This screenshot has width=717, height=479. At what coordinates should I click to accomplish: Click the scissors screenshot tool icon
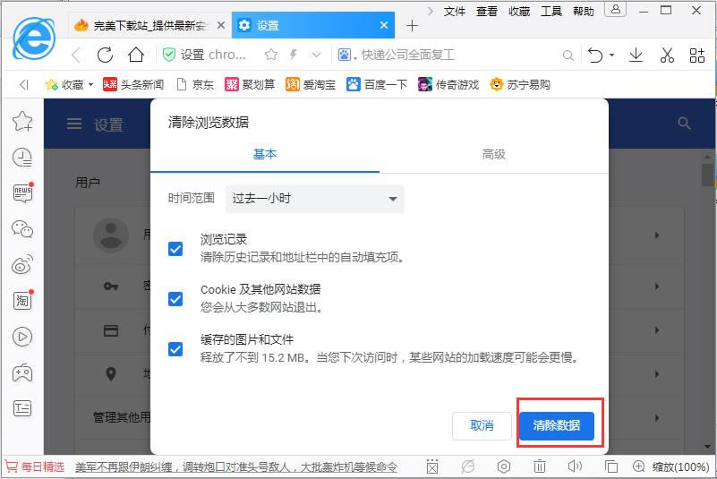coord(667,55)
